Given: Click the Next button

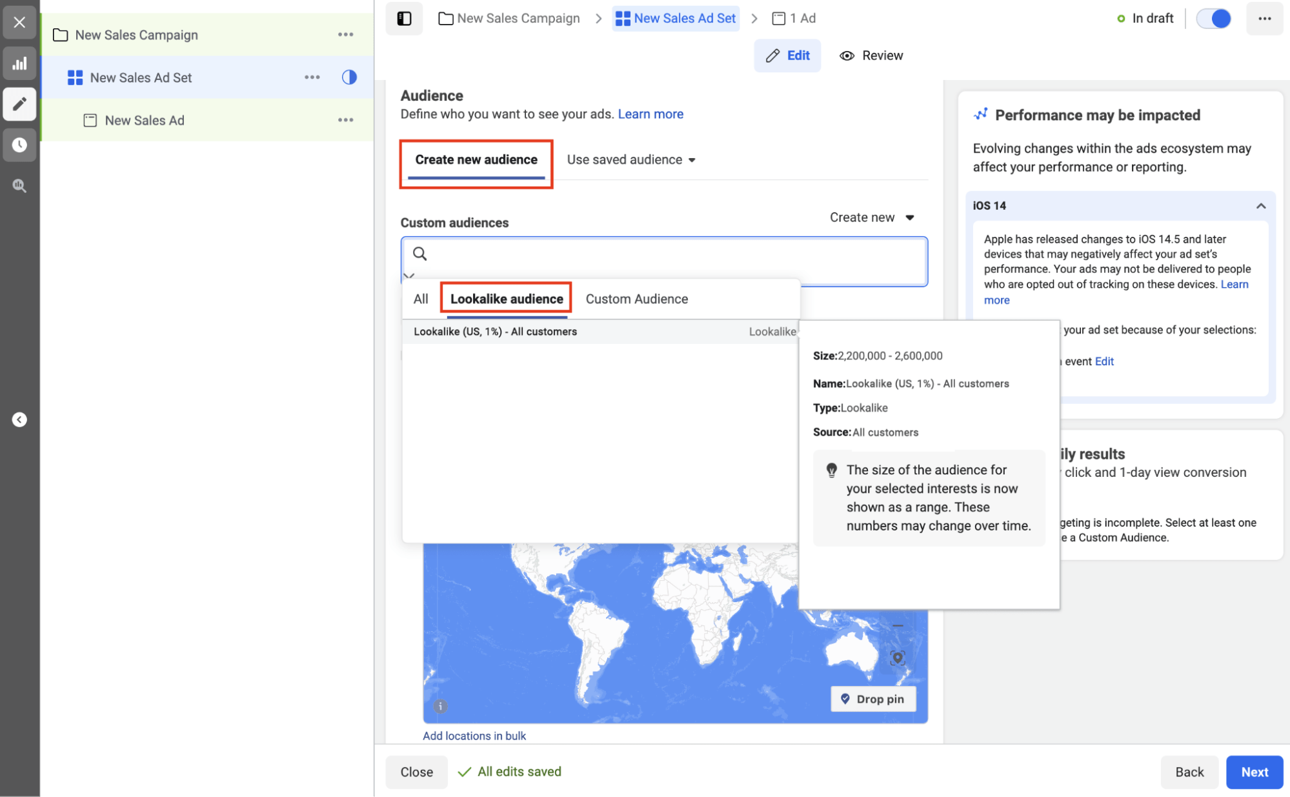Looking at the screenshot, I should [x=1254, y=772].
